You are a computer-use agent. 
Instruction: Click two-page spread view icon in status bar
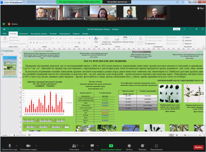click(x=177, y=135)
